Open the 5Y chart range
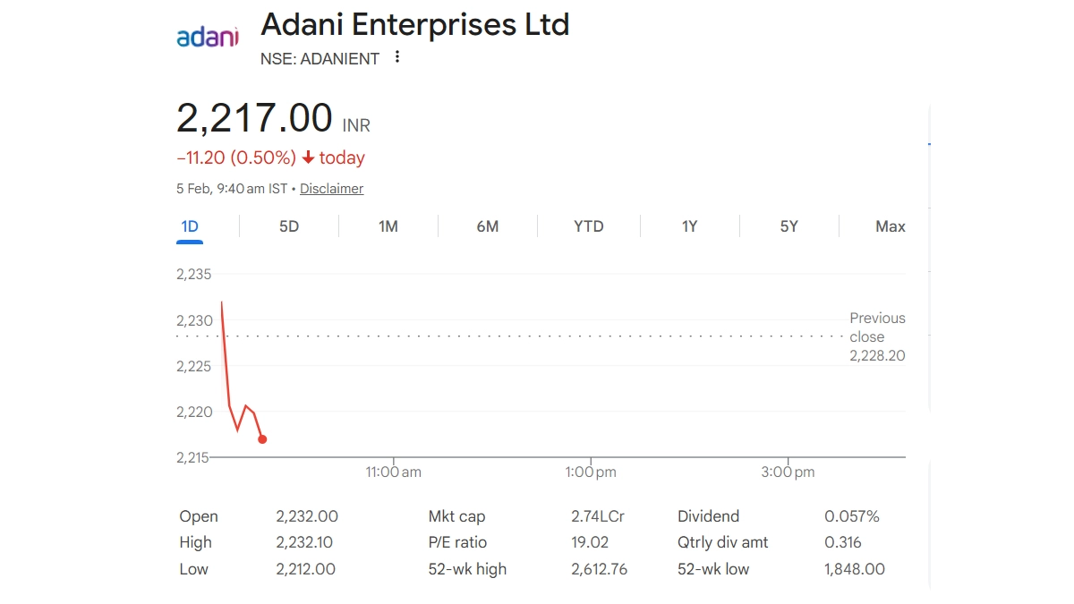The height and width of the screenshot is (604, 1074). (x=788, y=226)
